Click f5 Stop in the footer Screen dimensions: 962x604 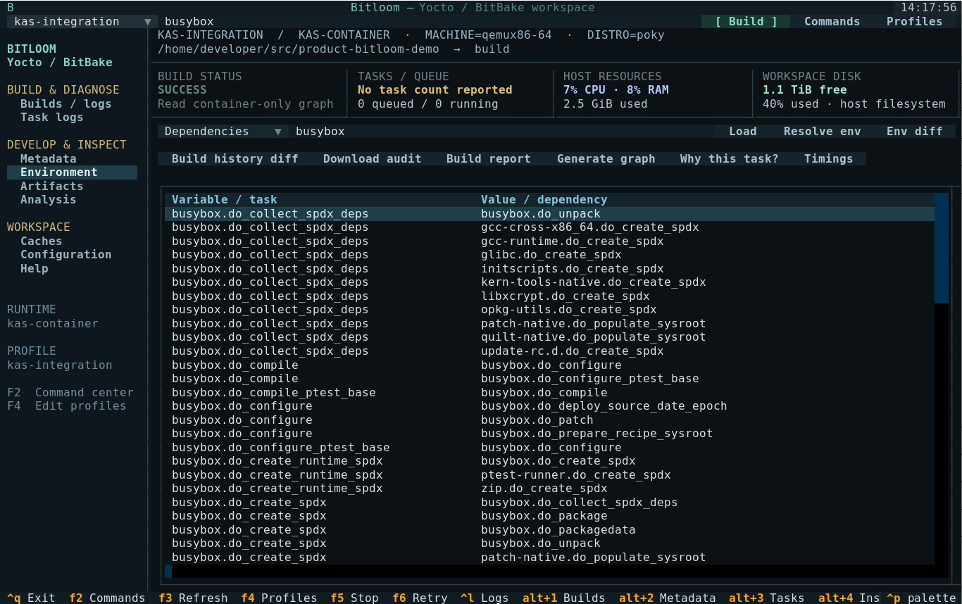tap(354, 598)
